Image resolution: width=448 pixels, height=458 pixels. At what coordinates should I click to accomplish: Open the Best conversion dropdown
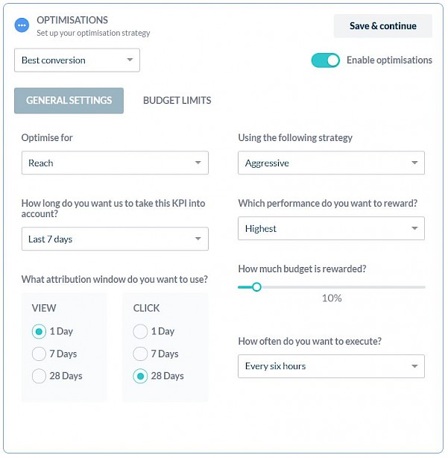[x=77, y=60]
